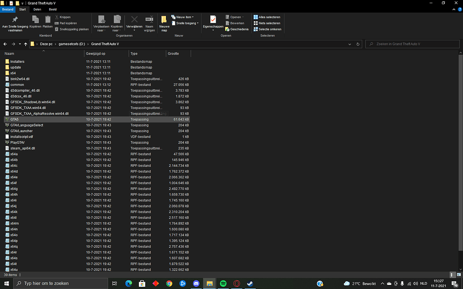Click the search box Zoeken in Grand Theft Auto V
This screenshot has height=289, width=463.
pyautogui.click(x=412, y=44)
